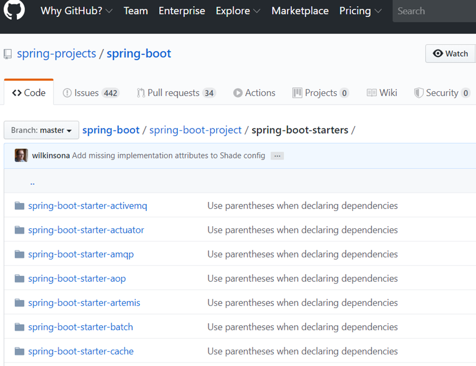
Task: Open commit message on aop row
Action: tap(303, 278)
